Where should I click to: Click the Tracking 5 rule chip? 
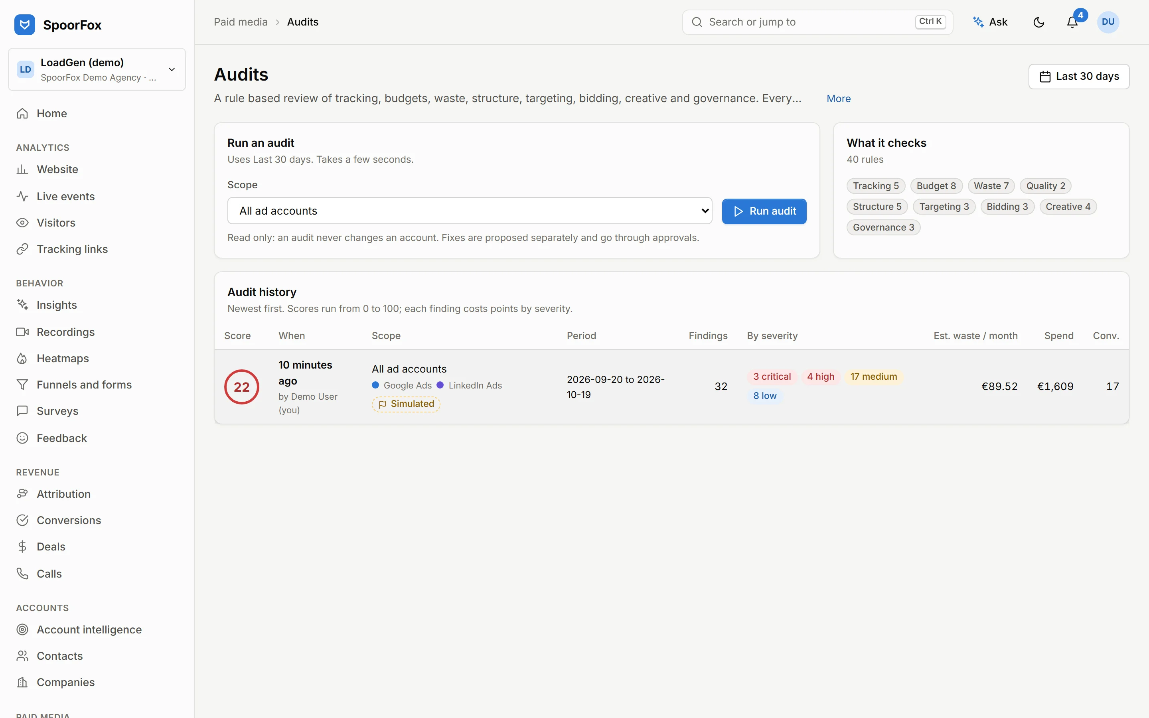(876, 186)
